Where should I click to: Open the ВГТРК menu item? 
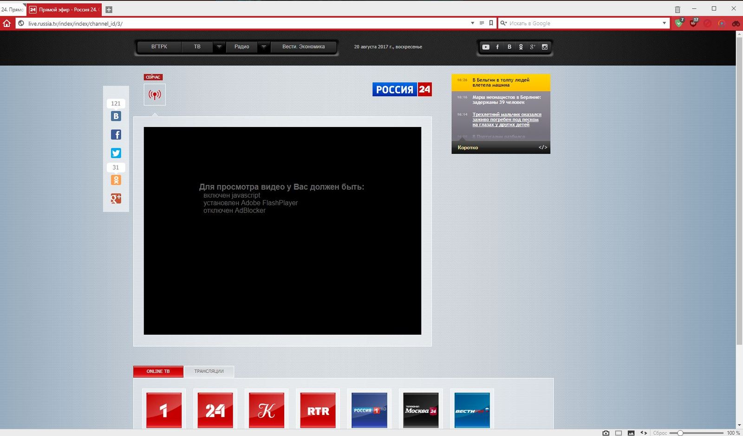(x=159, y=46)
